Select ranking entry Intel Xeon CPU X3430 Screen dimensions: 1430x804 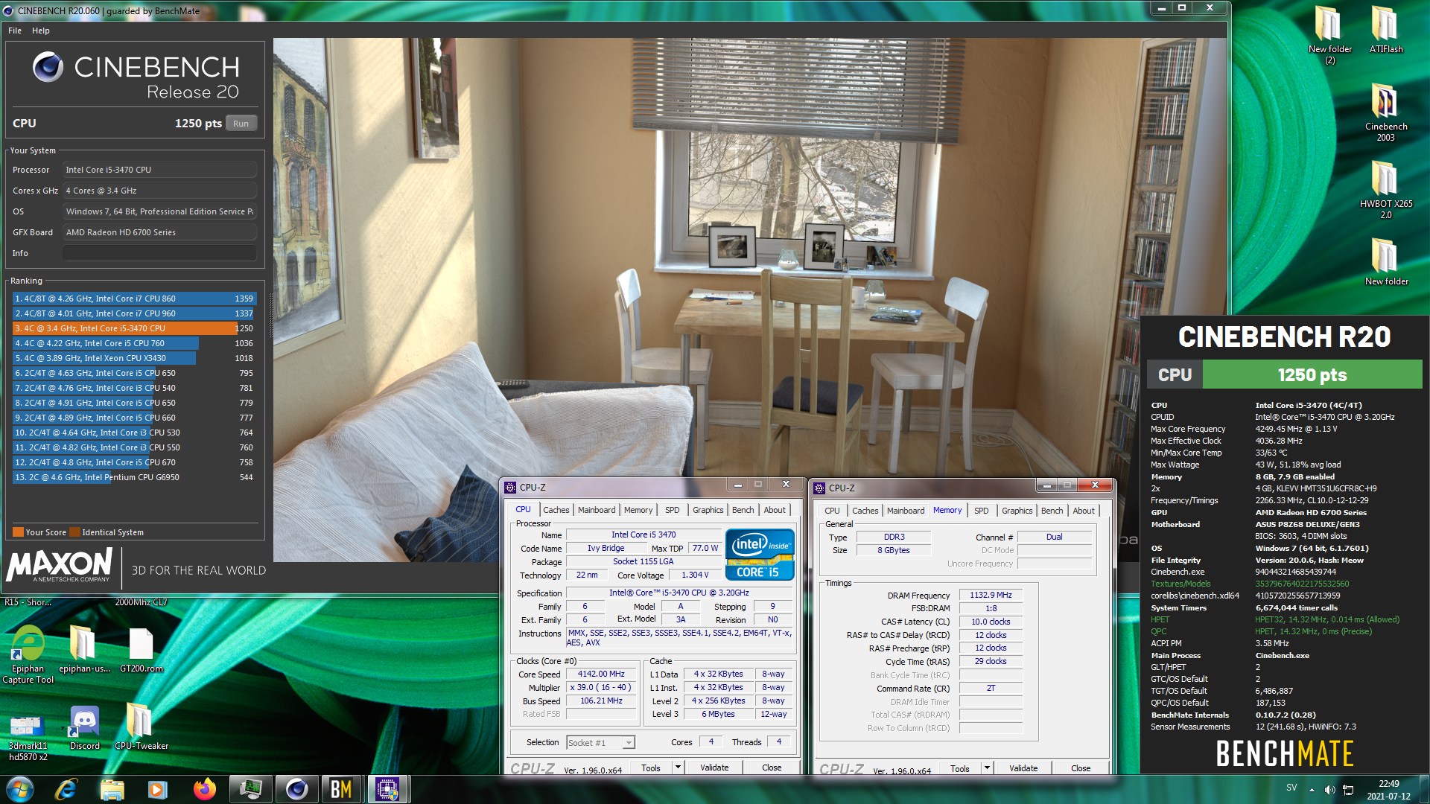coord(134,358)
